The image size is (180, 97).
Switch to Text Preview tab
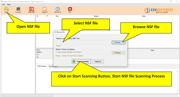click(53, 67)
